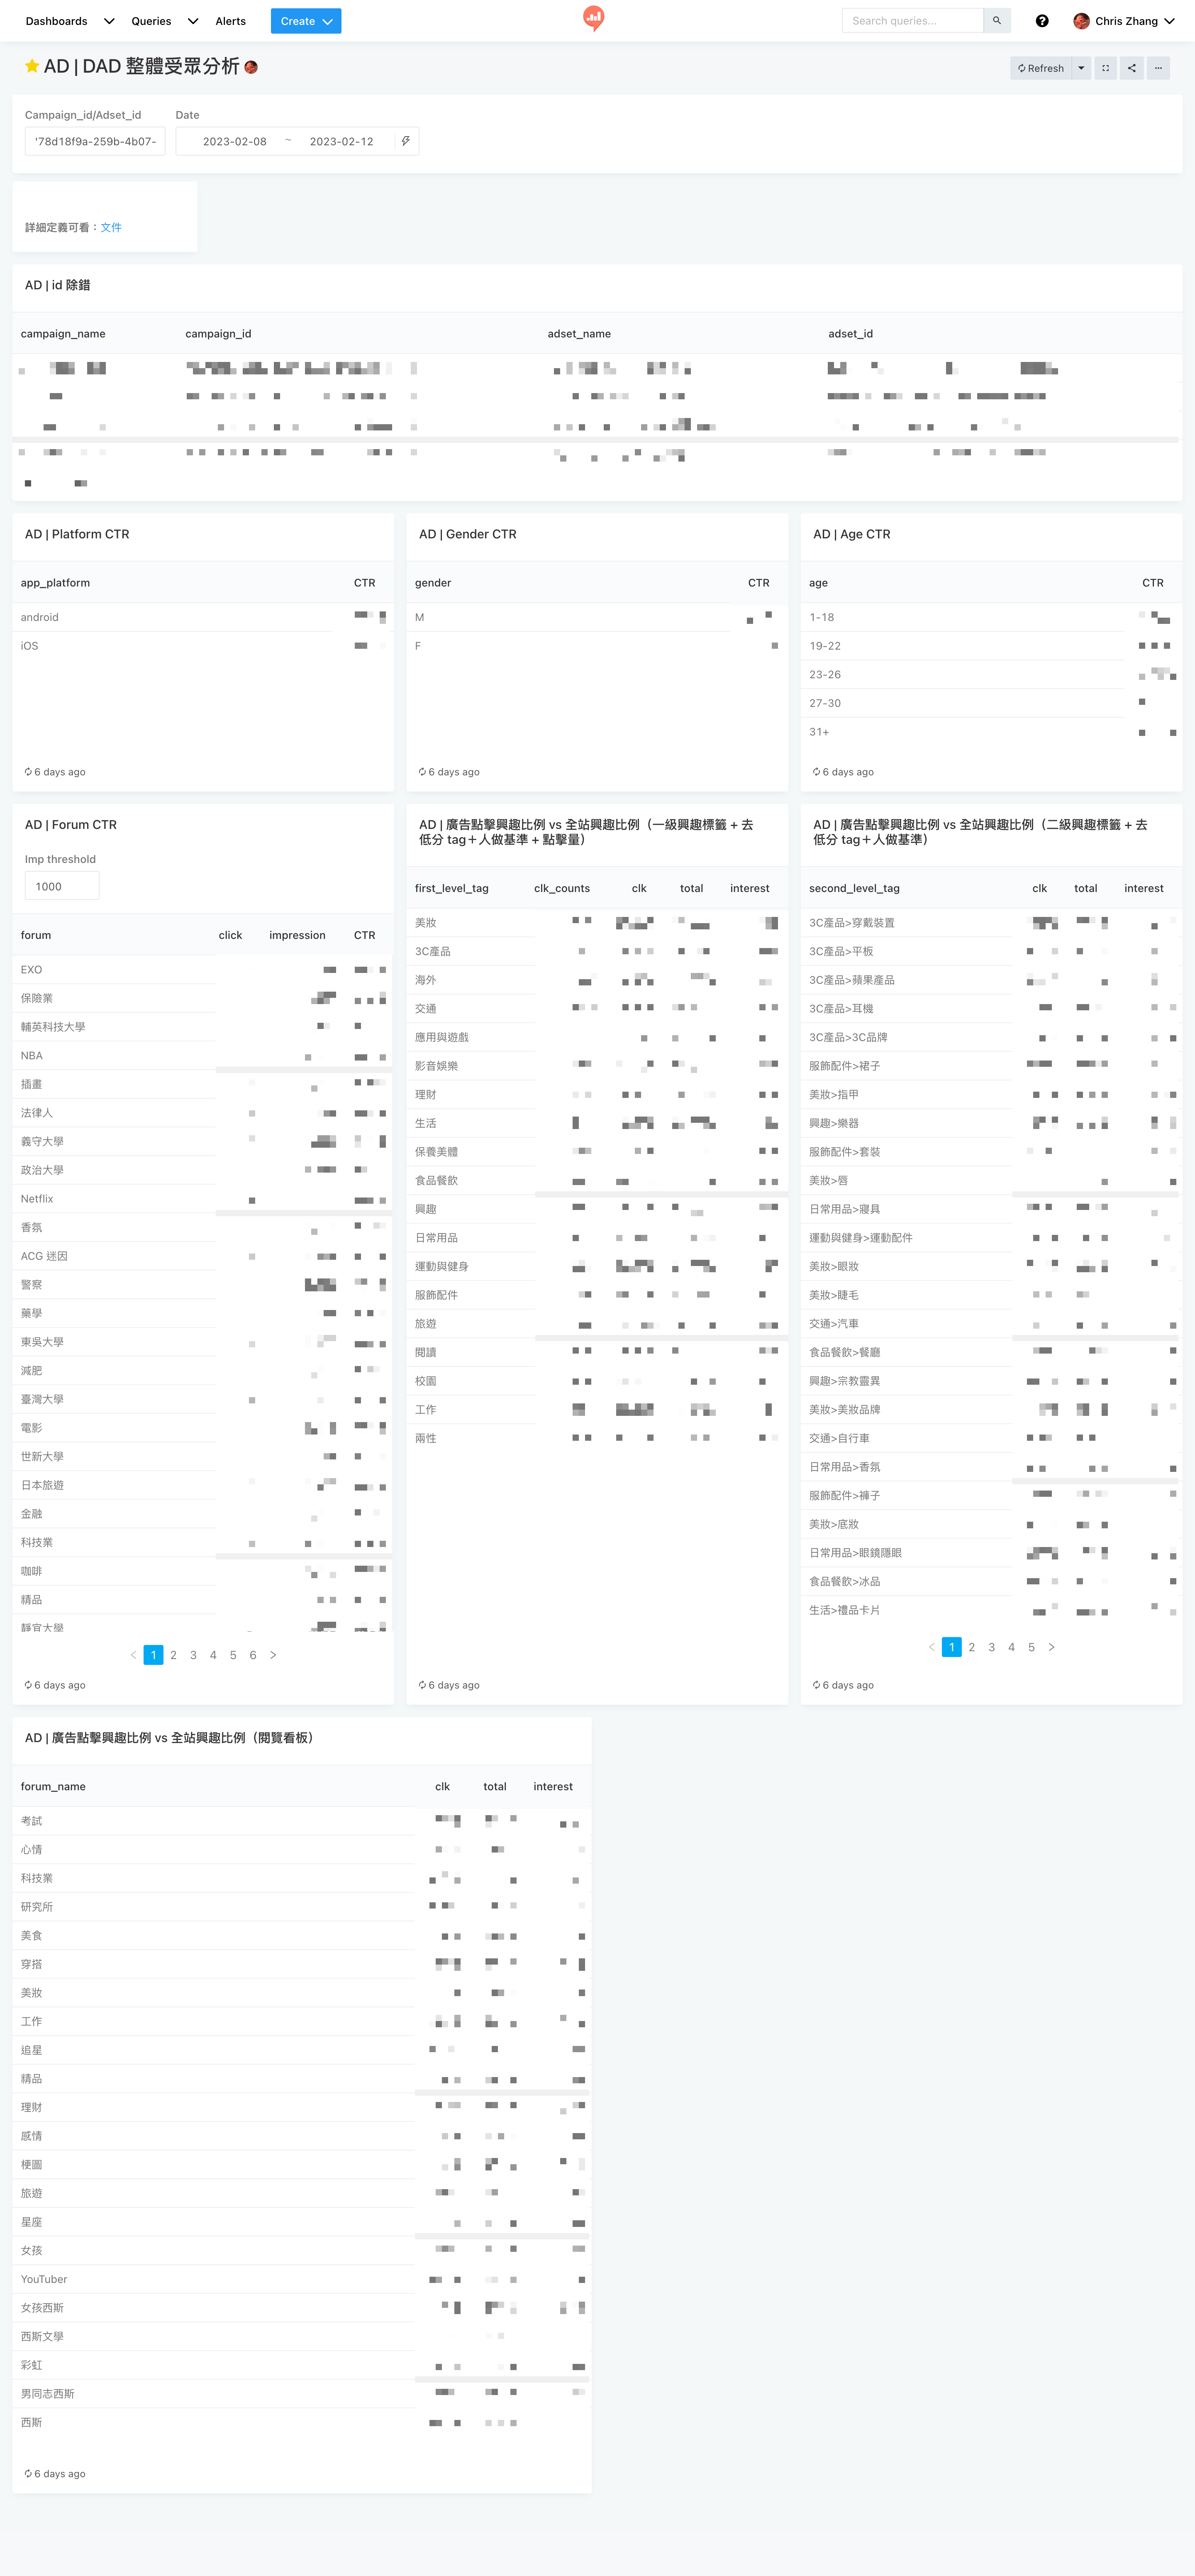This screenshot has width=1195, height=2576.
Task: Click the Date range lightning quick-select icon
Action: (x=405, y=141)
